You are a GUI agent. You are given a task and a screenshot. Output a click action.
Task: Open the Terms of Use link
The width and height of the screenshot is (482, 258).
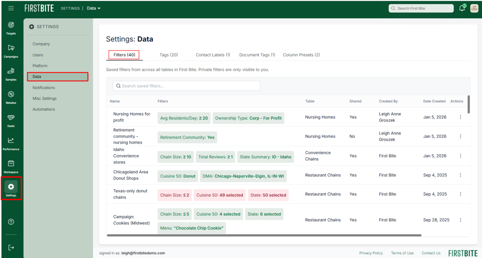pos(402,253)
